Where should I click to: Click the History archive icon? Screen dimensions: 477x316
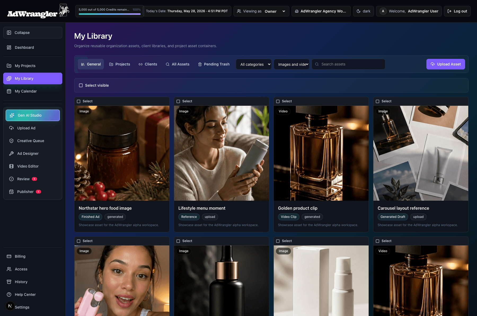[x=9, y=282]
